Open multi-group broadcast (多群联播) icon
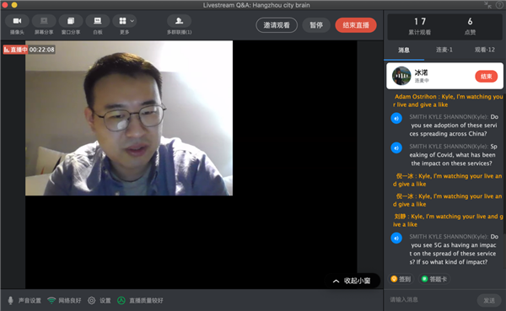Screen dimensions: 506x311 pyautogui.click(x=179, y=21)
